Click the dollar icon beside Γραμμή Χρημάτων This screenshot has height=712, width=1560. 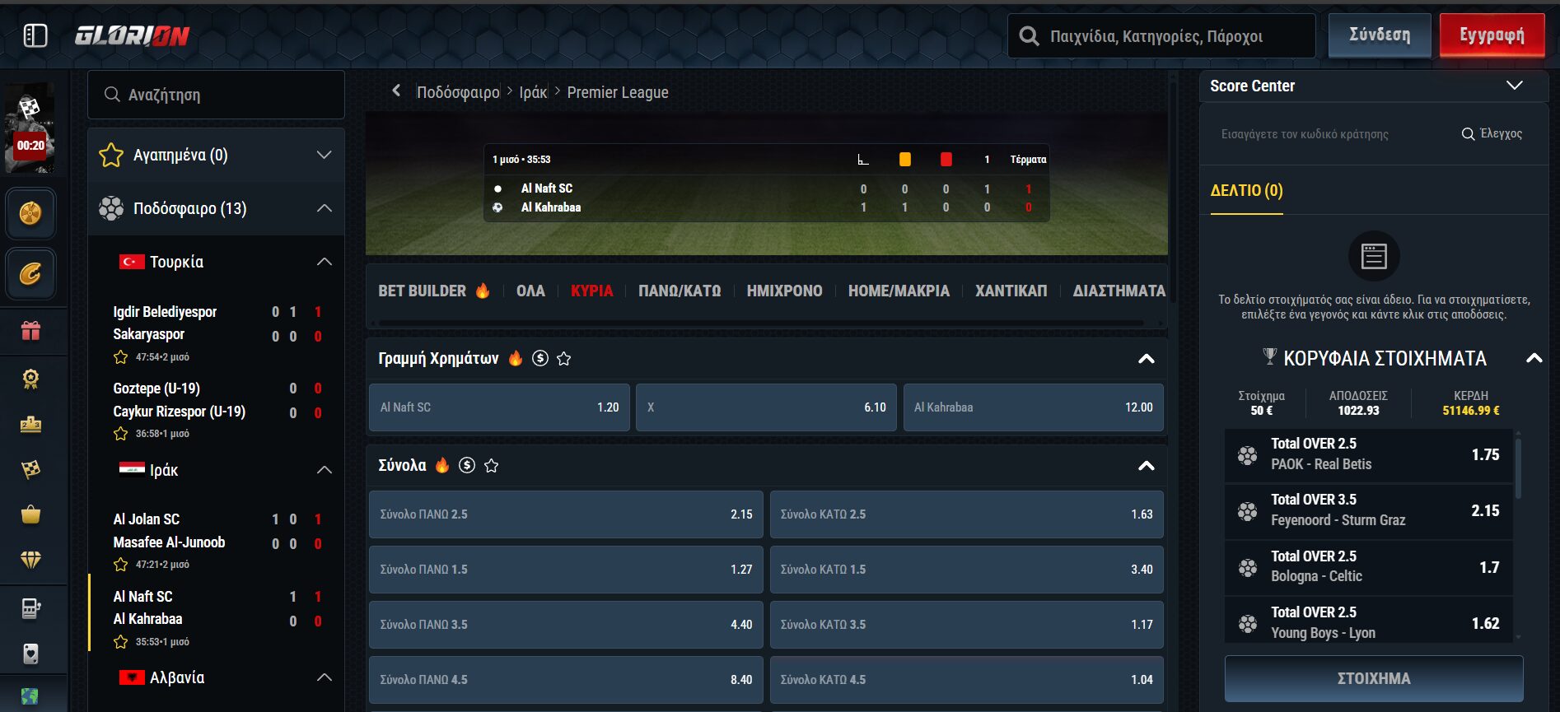point(540,358)
